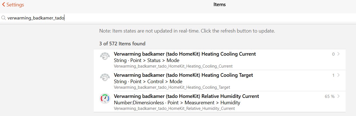Viewport: 356px width, 116px height.
Task: Expand Relative Humidity Current via right chevron
Action: point(339,96)
